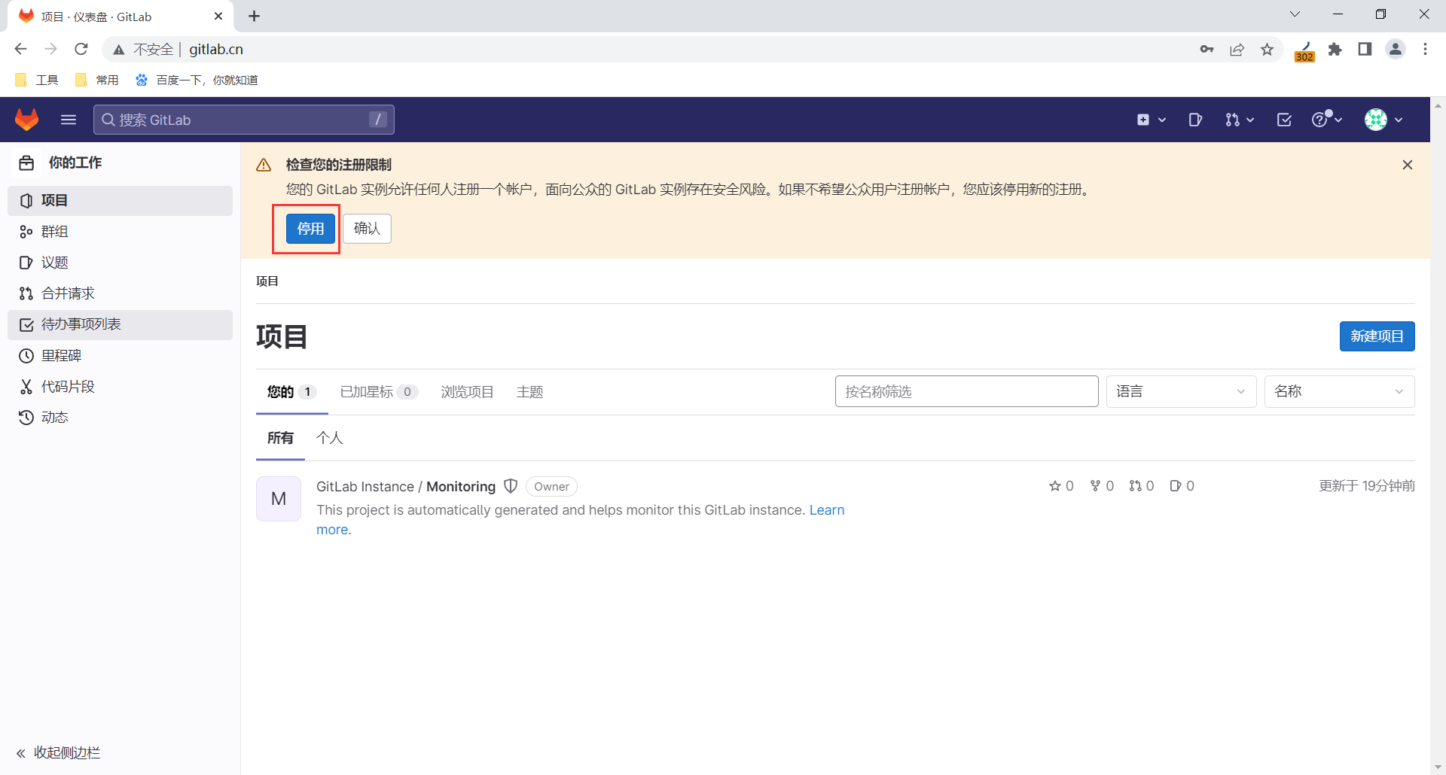
Task: Click the Monitoring project M avatar
Action: point(279,499)
